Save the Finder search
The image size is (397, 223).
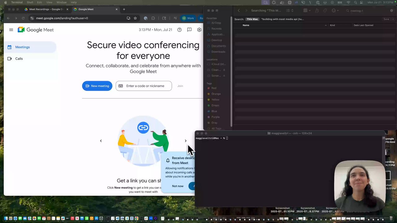(x=386, y=19)
